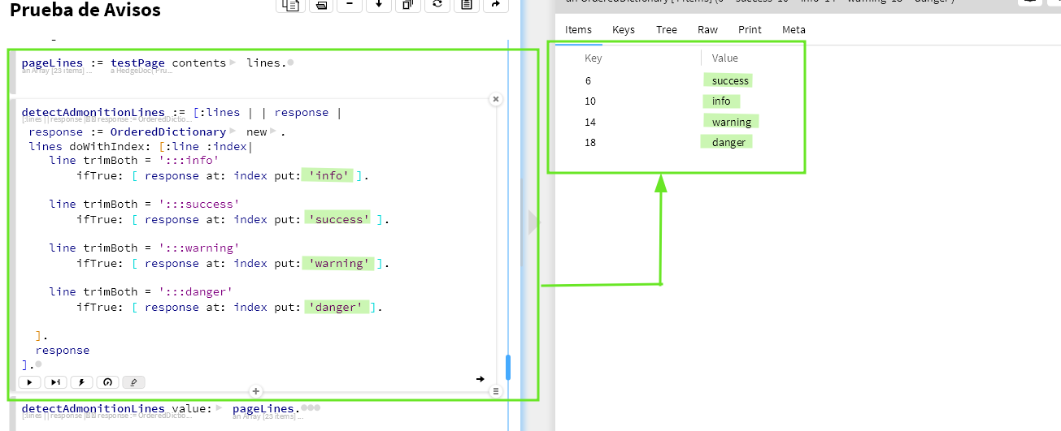
Task: Open the snippet hamburger menu
Action: [495, 390]
